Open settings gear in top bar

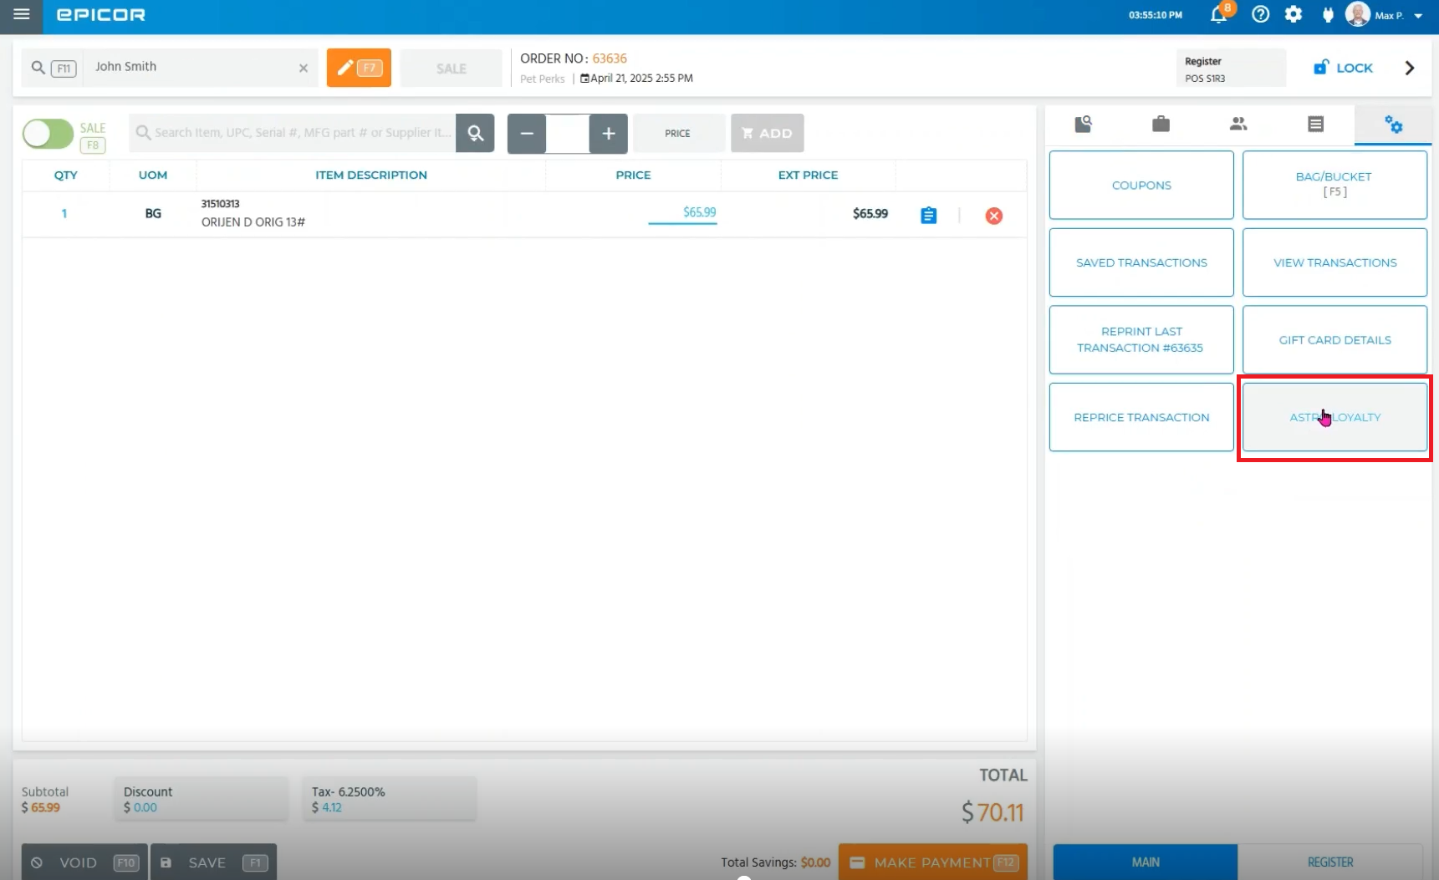(1294, 15)
